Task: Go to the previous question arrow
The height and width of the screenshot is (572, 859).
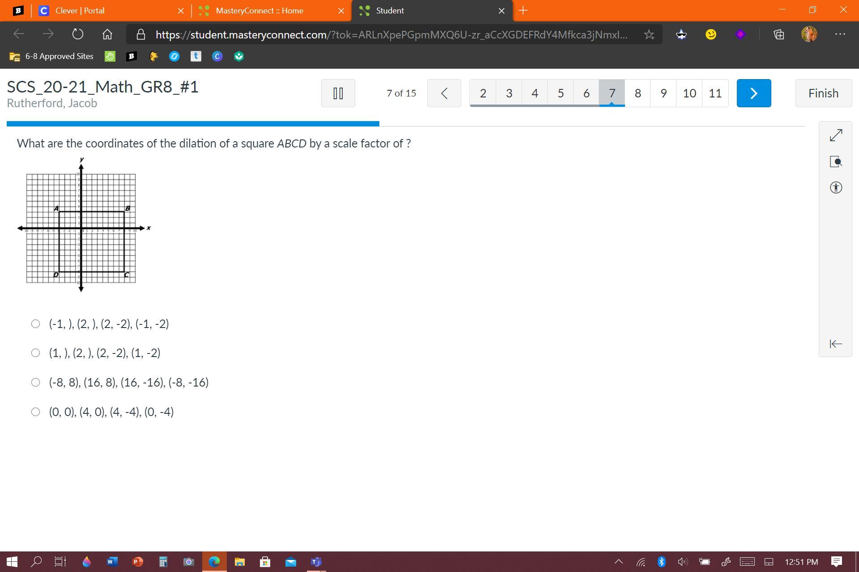Action: tap(444, 93)
